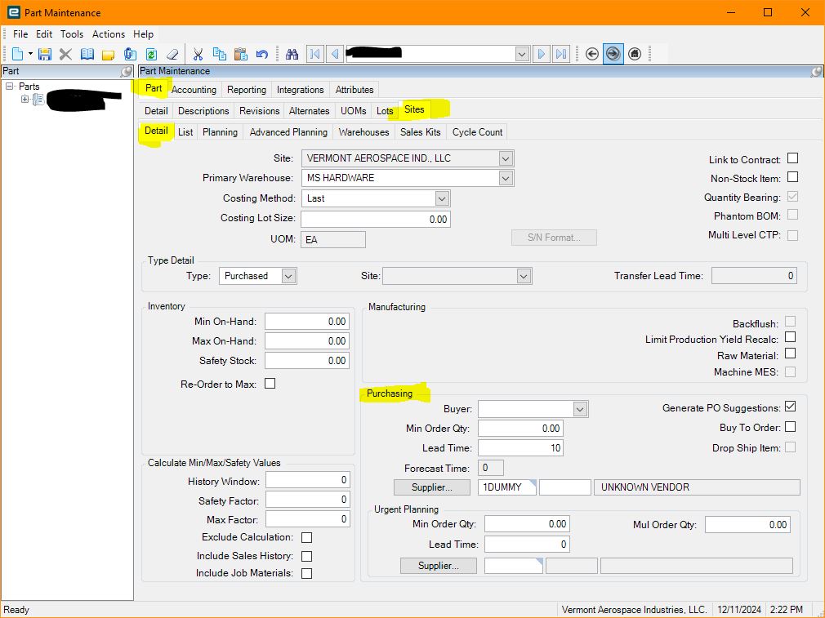Open the Costing Method dropdown
825x618 pixels.
442,198
